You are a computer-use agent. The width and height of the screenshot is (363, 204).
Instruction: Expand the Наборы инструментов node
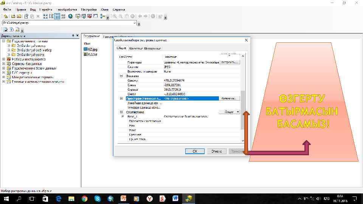click(x=4, y=59)
